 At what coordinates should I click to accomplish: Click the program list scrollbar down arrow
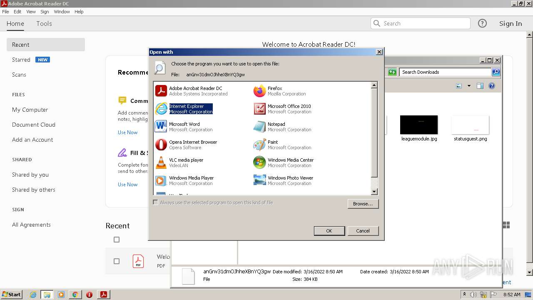pos(374,192)
